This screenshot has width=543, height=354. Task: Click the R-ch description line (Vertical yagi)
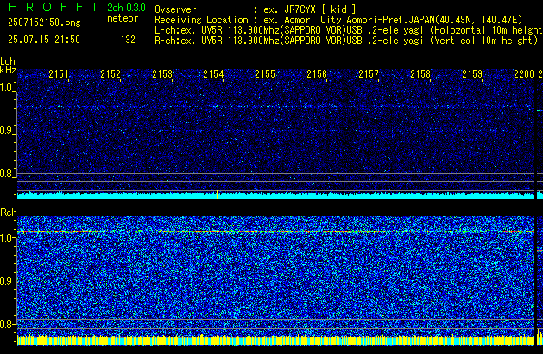point(346,41)
